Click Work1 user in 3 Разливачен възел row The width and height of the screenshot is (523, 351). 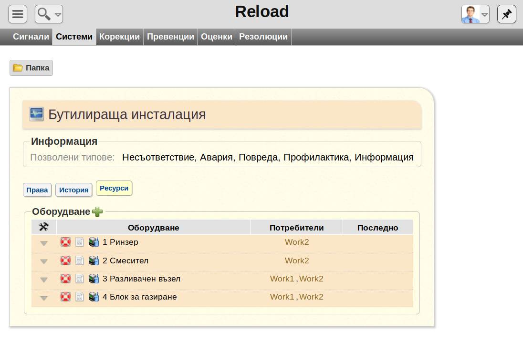coord(282,279)
